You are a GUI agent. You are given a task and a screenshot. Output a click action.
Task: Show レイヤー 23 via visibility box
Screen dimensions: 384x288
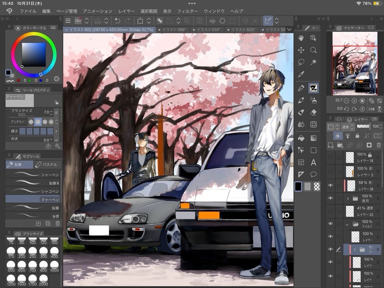[330, 211]
